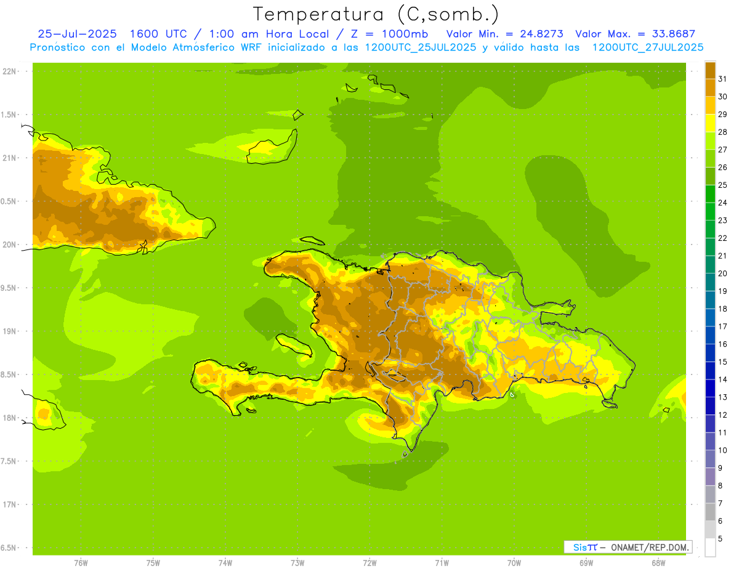Click the "73W" longitude axis label
The image size is (739, 571).
(297, 563)
